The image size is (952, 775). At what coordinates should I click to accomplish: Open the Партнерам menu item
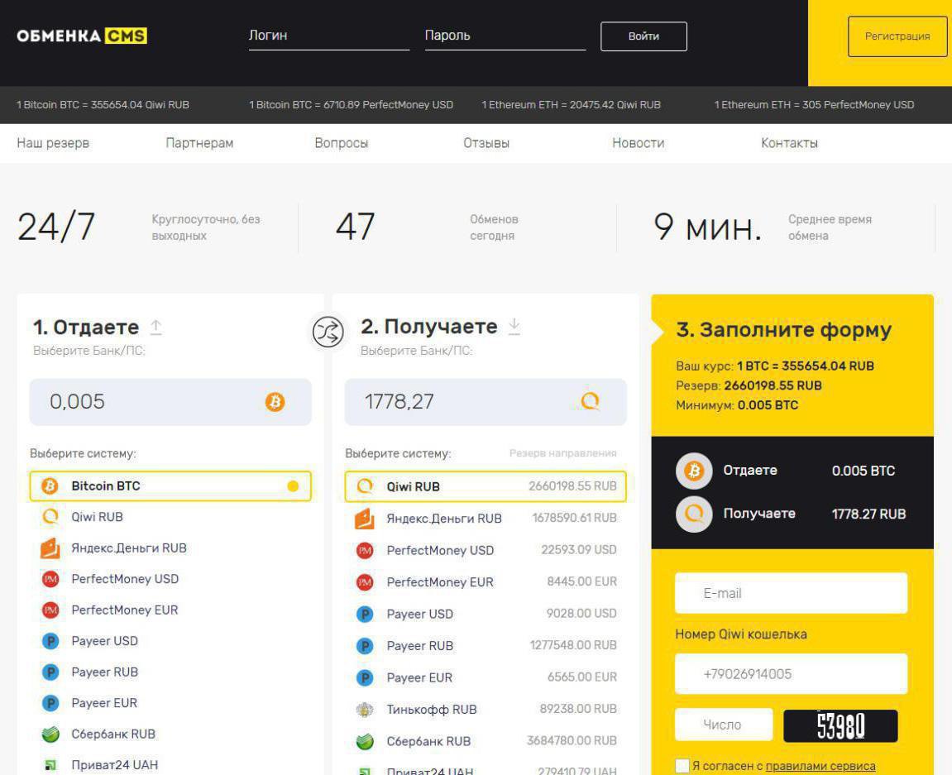pos(199,143)
